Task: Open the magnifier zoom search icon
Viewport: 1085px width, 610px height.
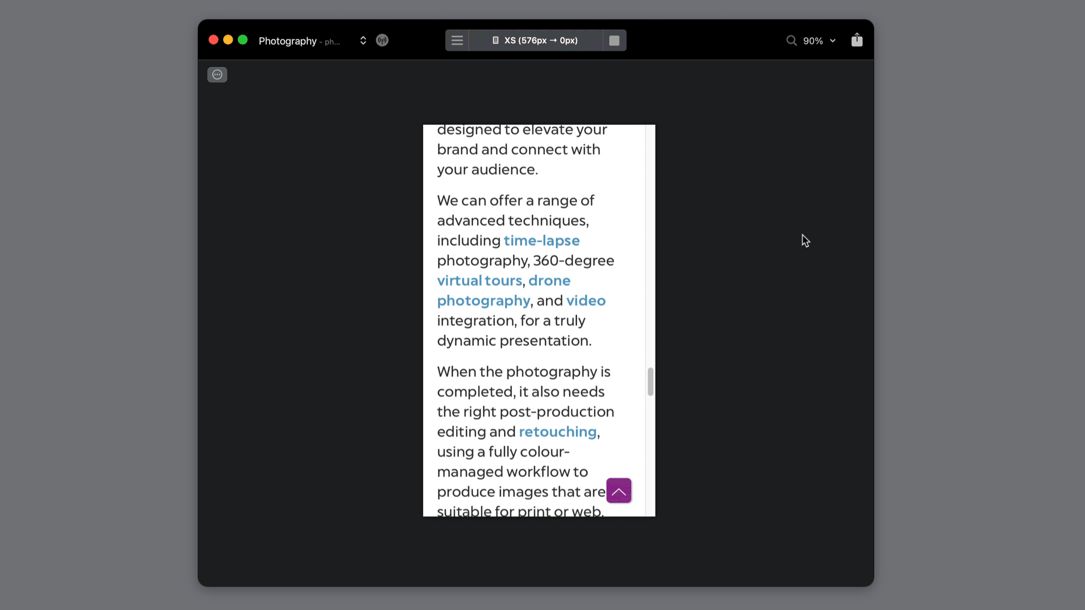Action: coord(791,41)
